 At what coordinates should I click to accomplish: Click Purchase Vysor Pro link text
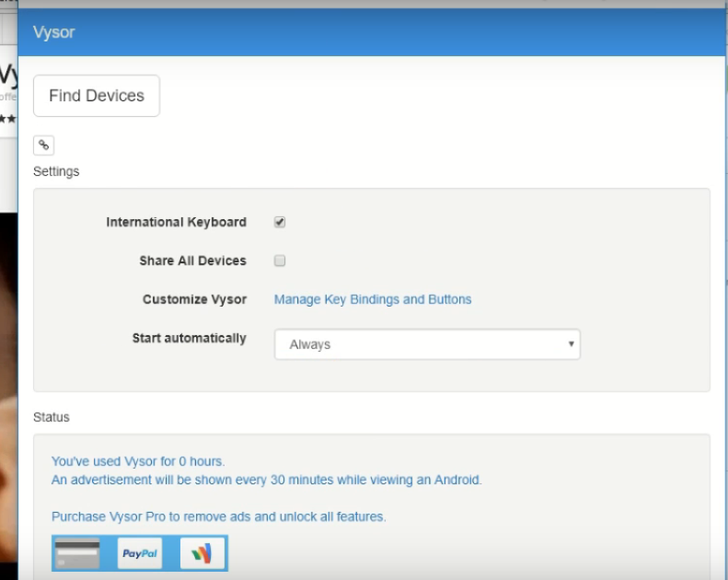click(x=219, y=516)
